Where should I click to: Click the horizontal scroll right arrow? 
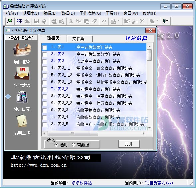pyautogui.click(x=144, y=134)
